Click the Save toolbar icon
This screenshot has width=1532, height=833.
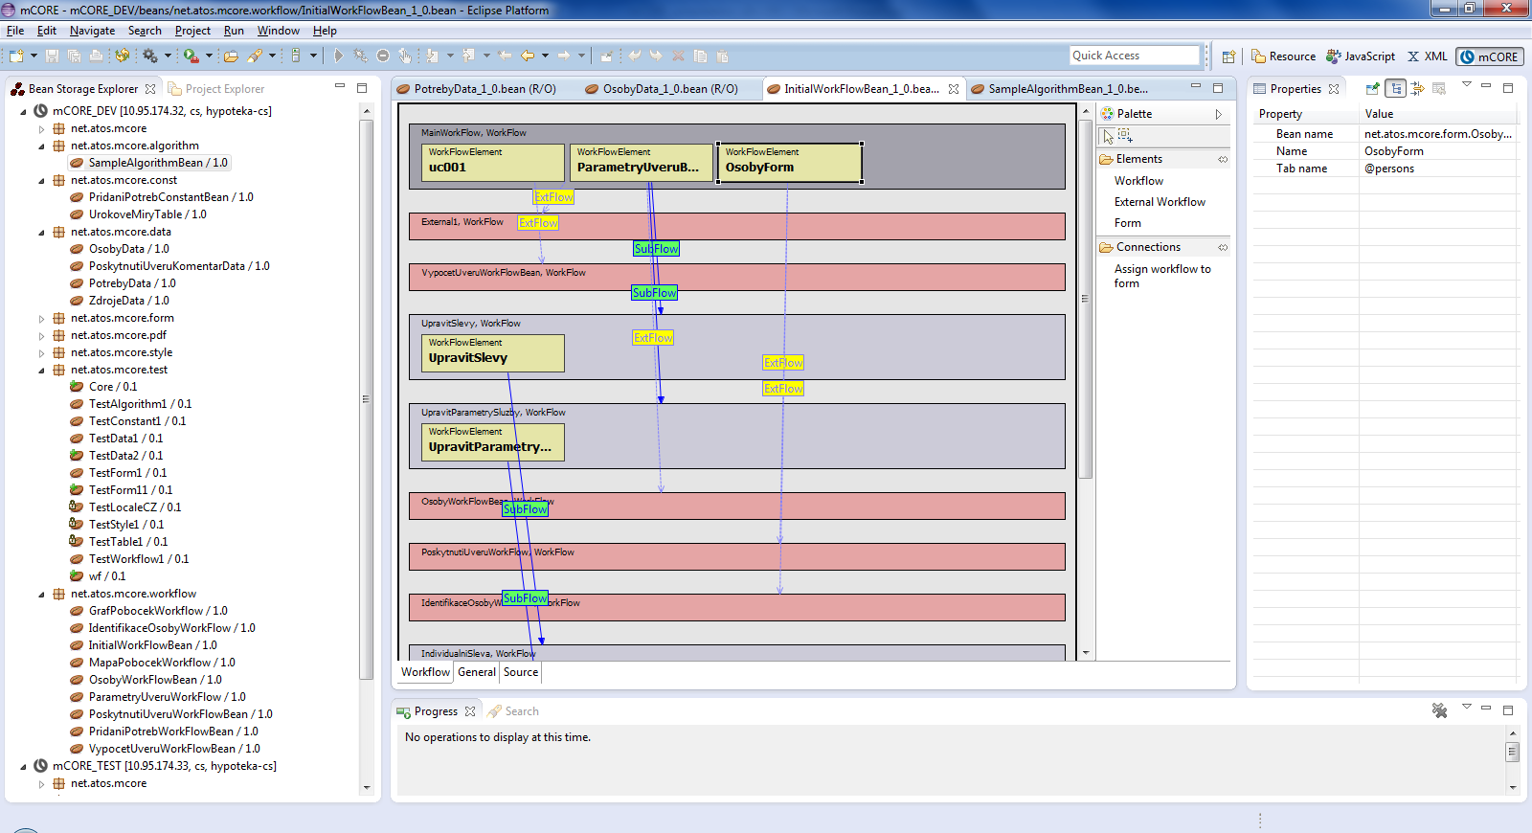[52, 56]
